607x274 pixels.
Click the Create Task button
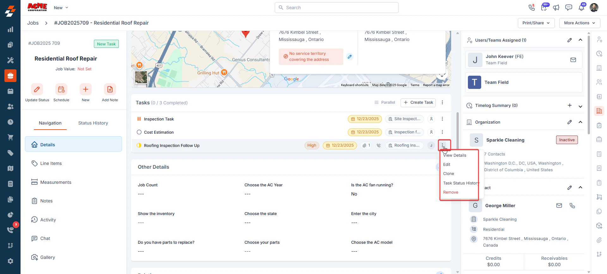[x=418, y=102]
